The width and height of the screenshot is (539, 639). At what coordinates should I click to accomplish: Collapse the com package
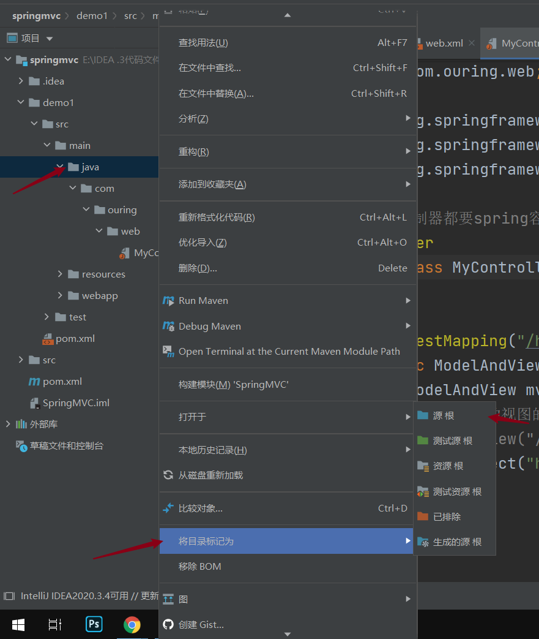[73, 187]
